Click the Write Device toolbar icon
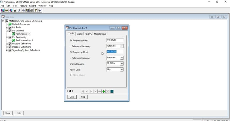Image resolution: width=230 pixels, height=121 pixels. point(11,10)
